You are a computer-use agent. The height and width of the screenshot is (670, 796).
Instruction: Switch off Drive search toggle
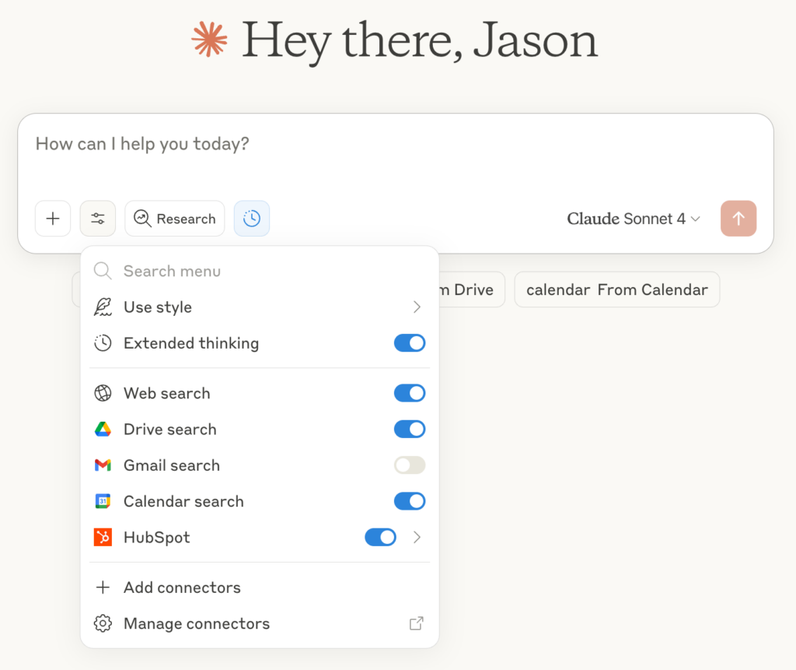click(410, 429)
